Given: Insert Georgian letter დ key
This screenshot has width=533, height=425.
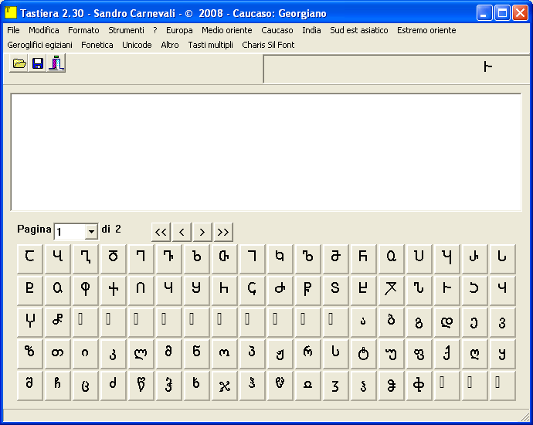Looking at the screenshot, I should [448, 322].
